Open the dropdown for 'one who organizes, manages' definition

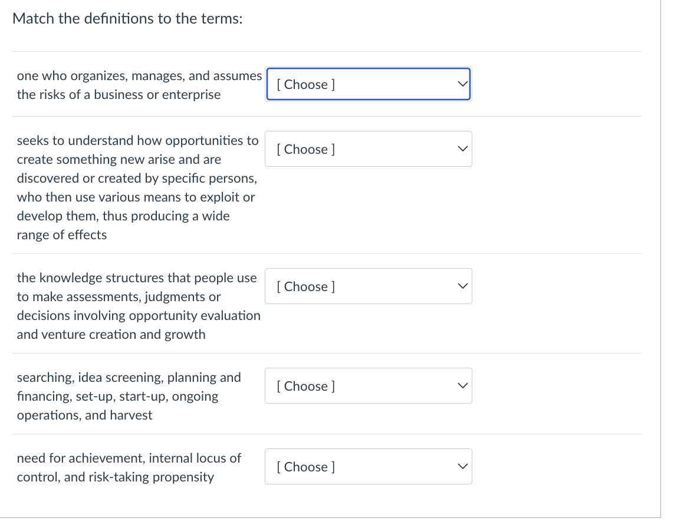[x=368, y=84]
